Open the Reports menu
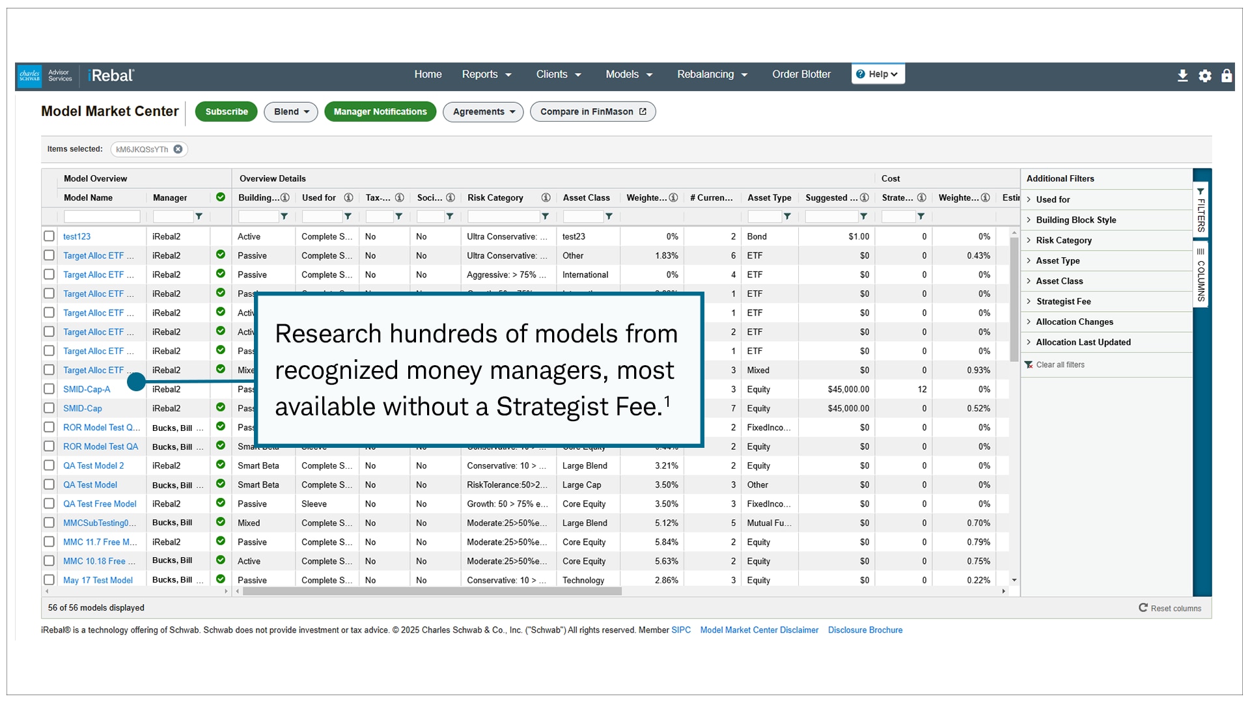The height and width of the screenshot is (703, 1250). (x=486, y=74)
